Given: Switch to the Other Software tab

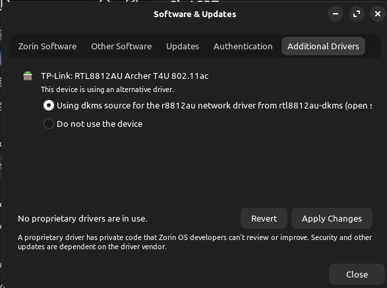Looking at the screenshot, I should pyautogui.click(x=121, y=46).
